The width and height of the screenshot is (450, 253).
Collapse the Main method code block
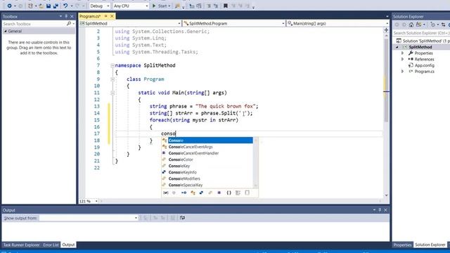[112, 93]
